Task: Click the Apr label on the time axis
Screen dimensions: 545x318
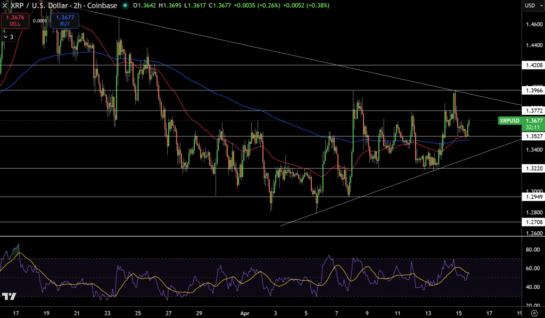Action: coord(245,314)
